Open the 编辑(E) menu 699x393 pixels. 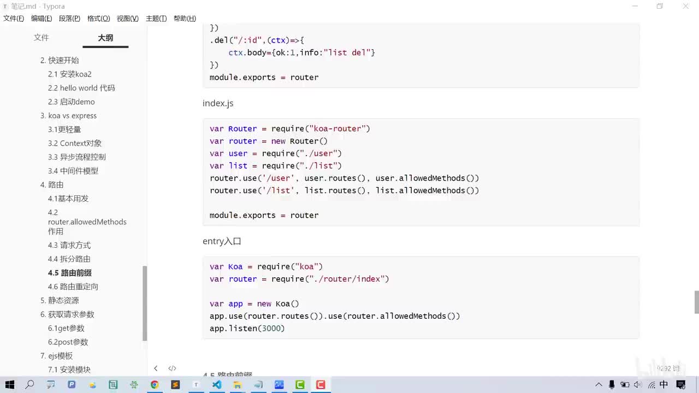(x=42, y=19)
